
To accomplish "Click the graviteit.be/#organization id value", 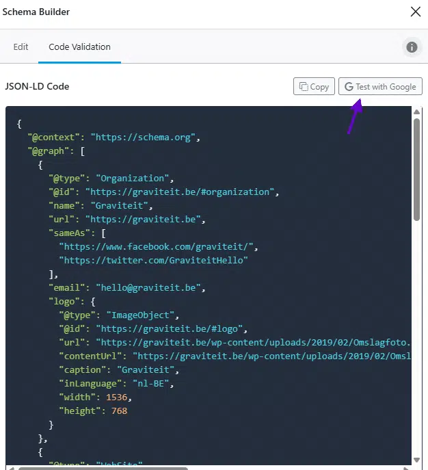I will point(180,192).
